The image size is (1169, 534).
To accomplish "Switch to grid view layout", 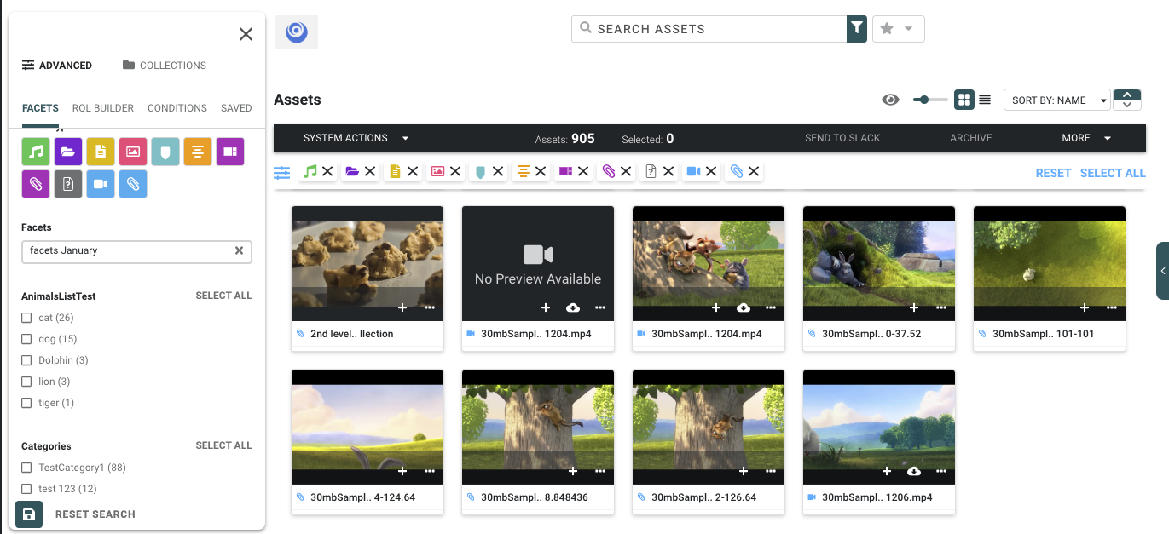I will pyautogui.click(x=964, y=100).
